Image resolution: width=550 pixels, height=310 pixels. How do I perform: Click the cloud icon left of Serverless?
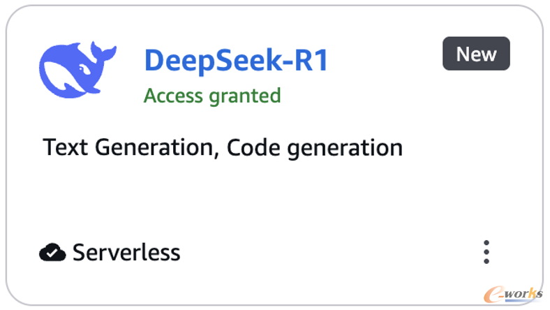coord(52,252)
